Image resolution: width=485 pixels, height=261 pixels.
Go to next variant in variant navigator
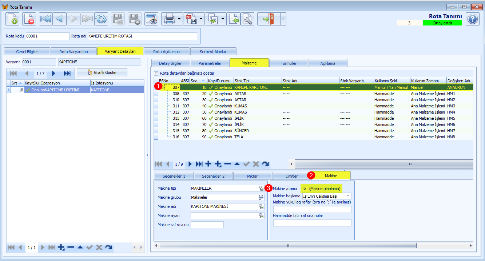point(53,74)
